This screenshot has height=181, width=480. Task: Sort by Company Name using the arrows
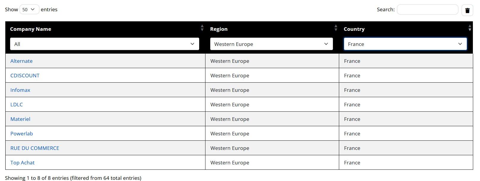tap(202, 28)
